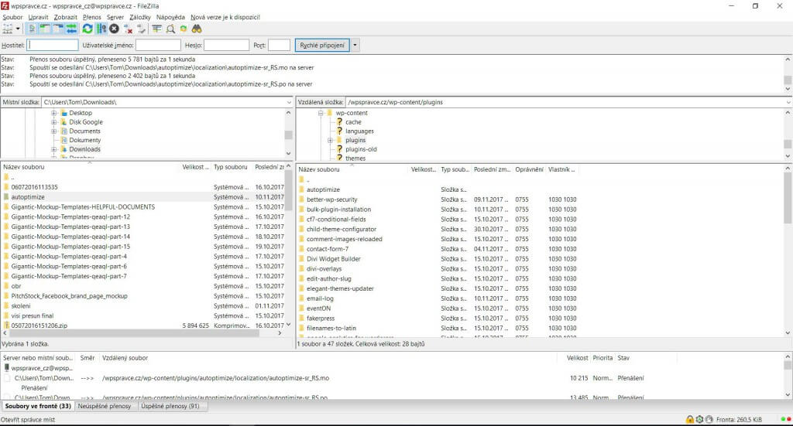
Task: Select the languages folder in remote tree
Action: point(359,131)
